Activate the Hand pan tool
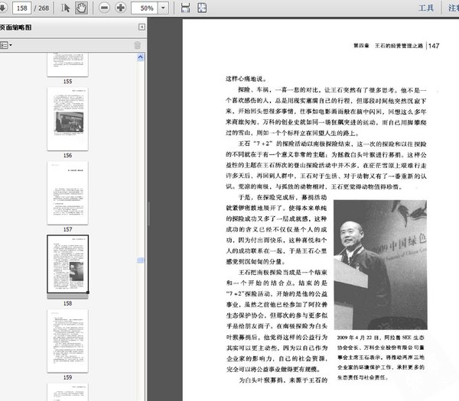The width and height of the screenshot is (459, 401). [x=81, y=8]
